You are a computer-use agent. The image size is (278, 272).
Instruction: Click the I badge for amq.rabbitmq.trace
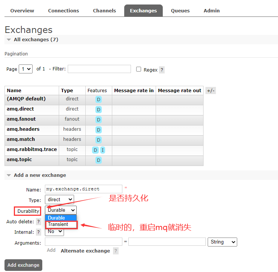click(x=103, y=150)
